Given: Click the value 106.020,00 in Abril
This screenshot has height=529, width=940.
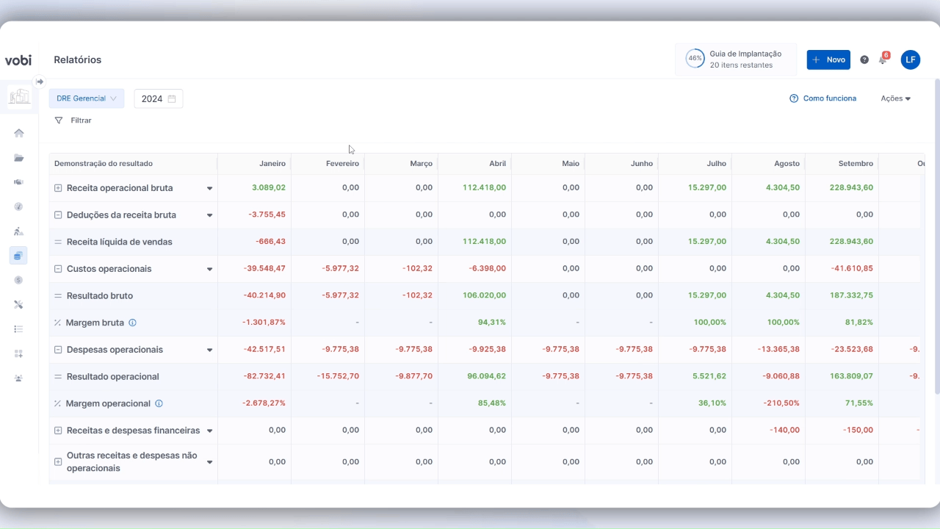Looking at the screenshot, I should click(485, 295).
